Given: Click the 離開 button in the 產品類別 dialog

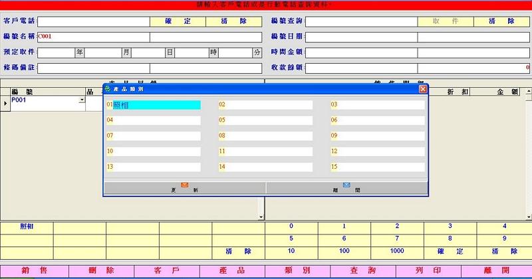Looking at the screenshot, I should click(346, 188).
